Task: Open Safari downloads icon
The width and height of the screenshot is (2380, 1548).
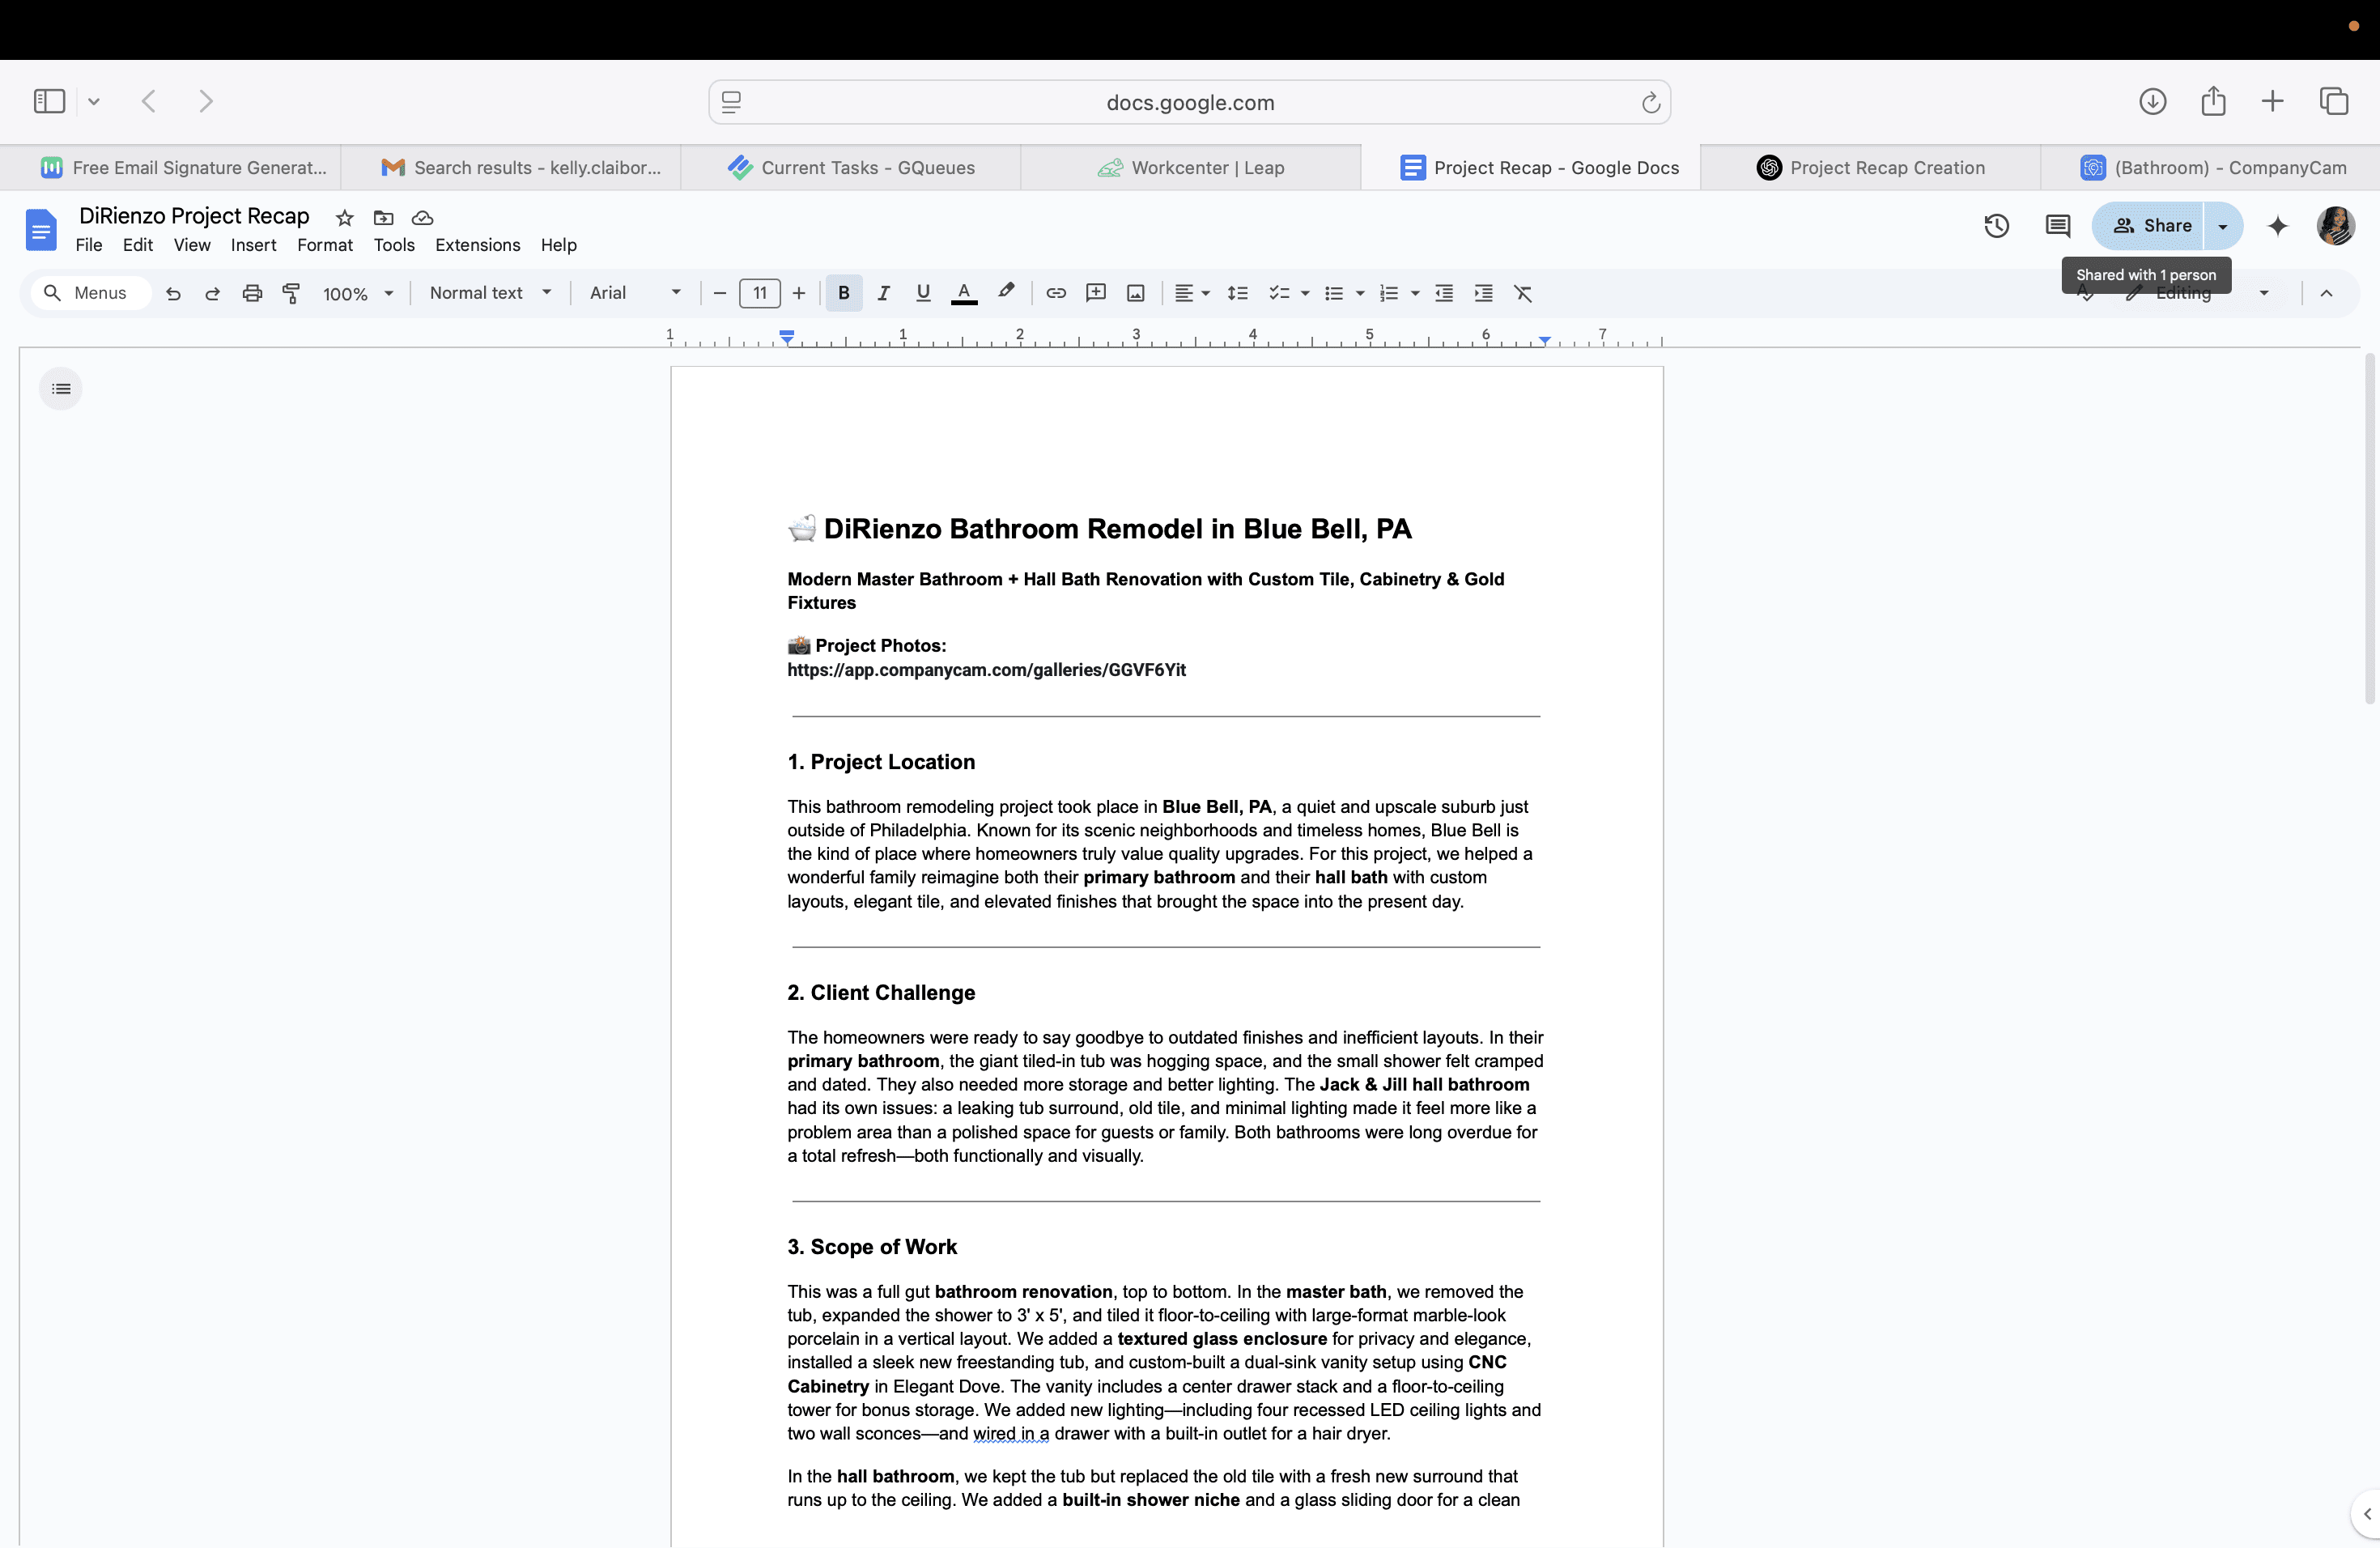Action: 2153,101
